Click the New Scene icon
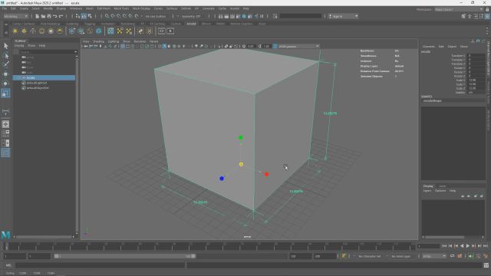 pyautogui.click(x=38, y=16)
